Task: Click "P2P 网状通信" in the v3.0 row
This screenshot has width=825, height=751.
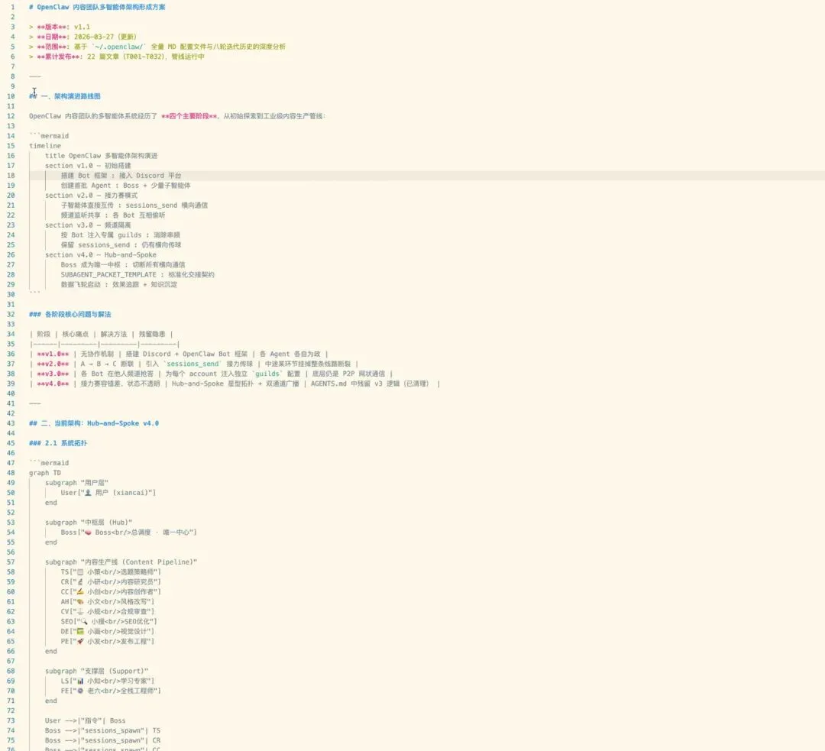Action: point(364,374)
